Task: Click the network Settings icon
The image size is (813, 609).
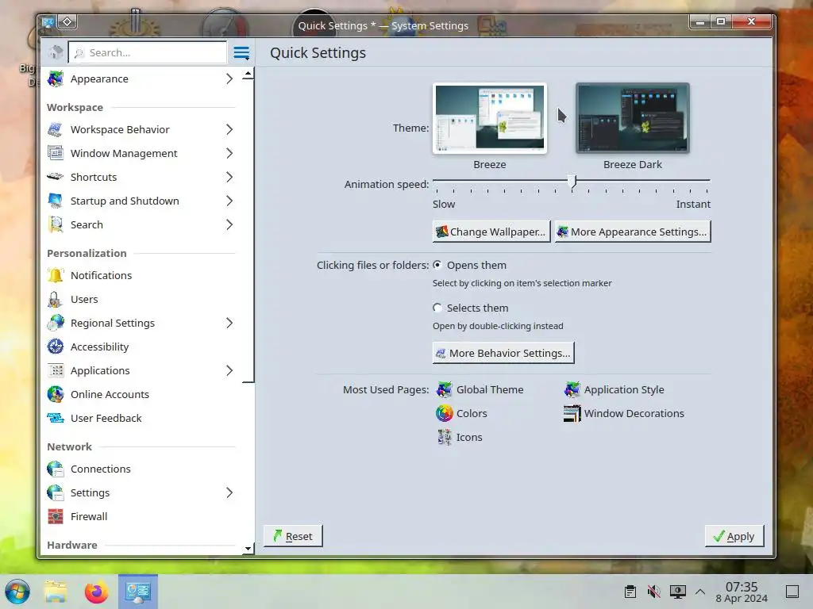Action: (x=56, y=493)
